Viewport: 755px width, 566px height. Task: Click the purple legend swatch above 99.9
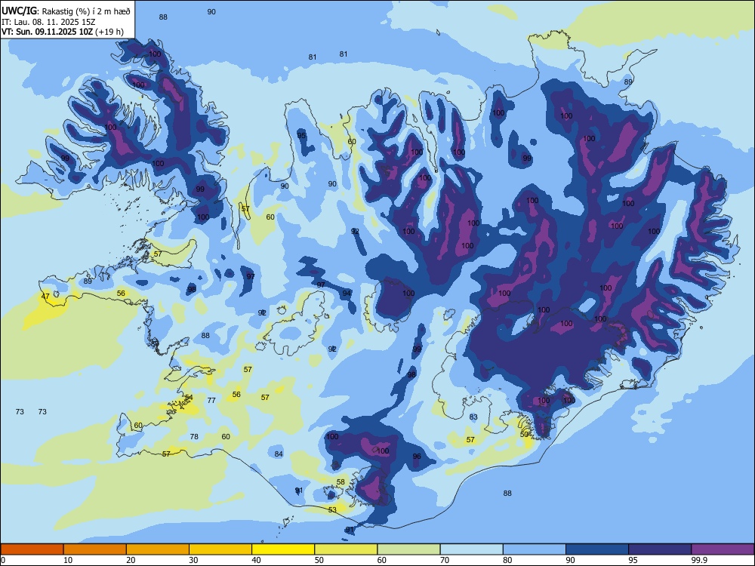click(723, 549)
